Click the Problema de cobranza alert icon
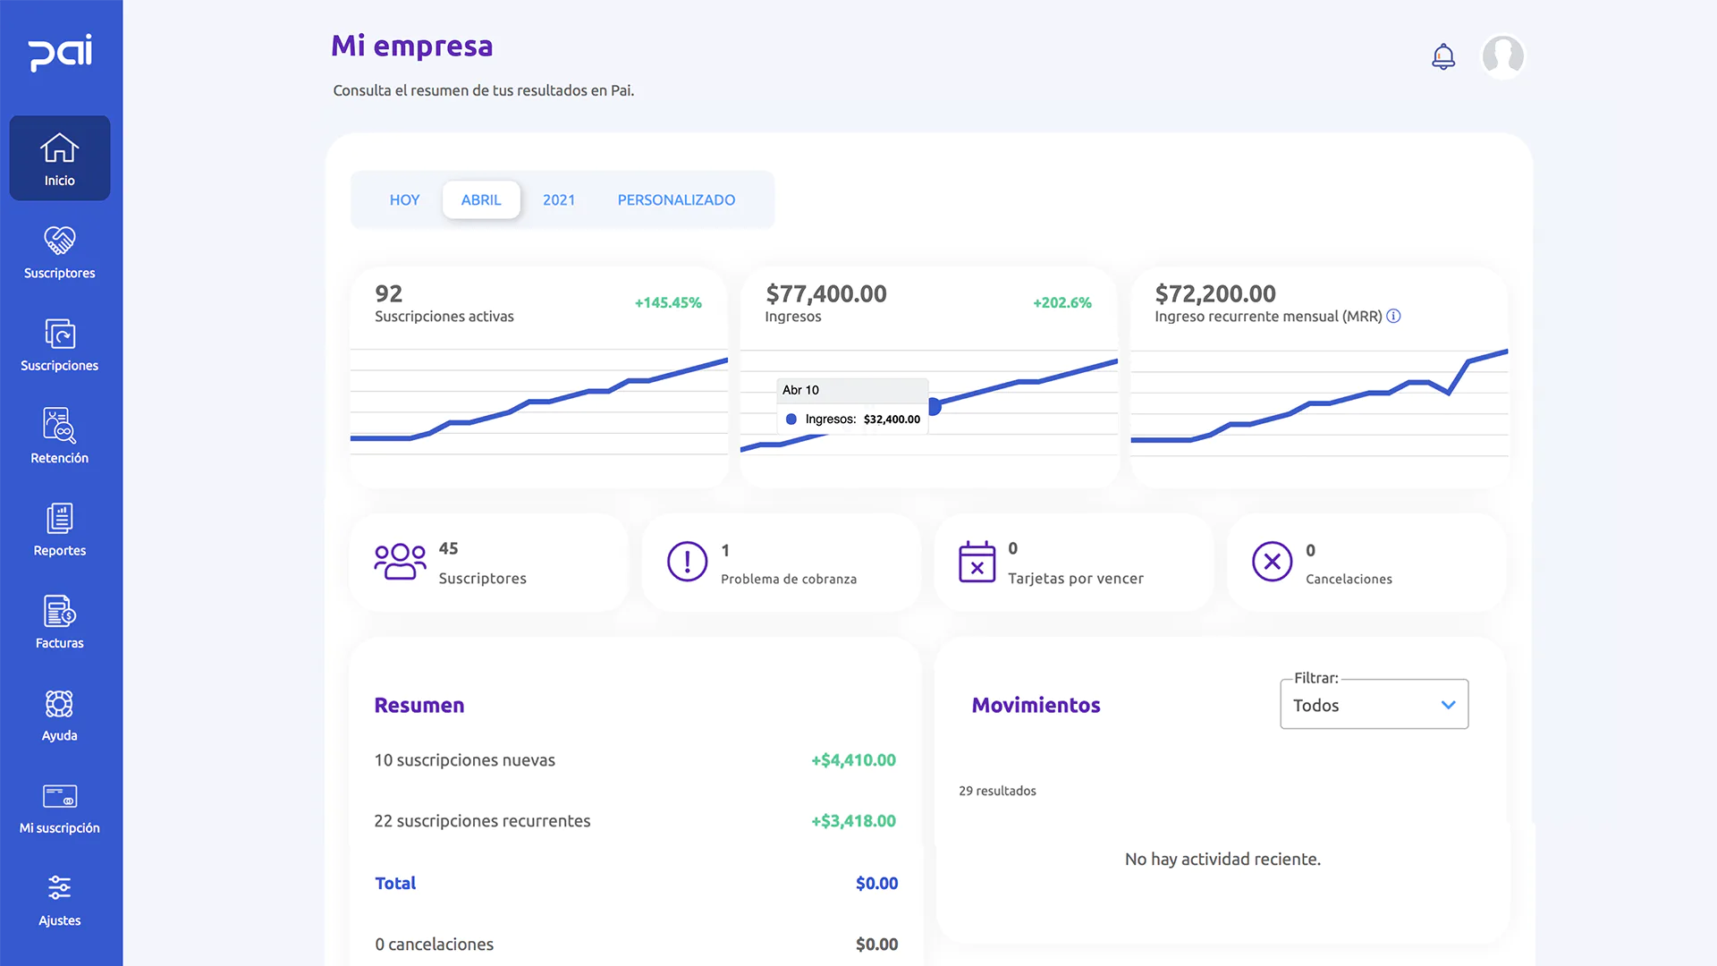 coord(686,562)
